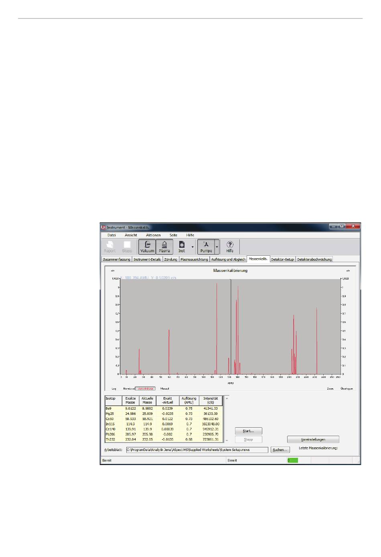Select the Ce140 row in the isotope table
The width and height of the screenshot is (381, 557).
click(x=164, y=429)
